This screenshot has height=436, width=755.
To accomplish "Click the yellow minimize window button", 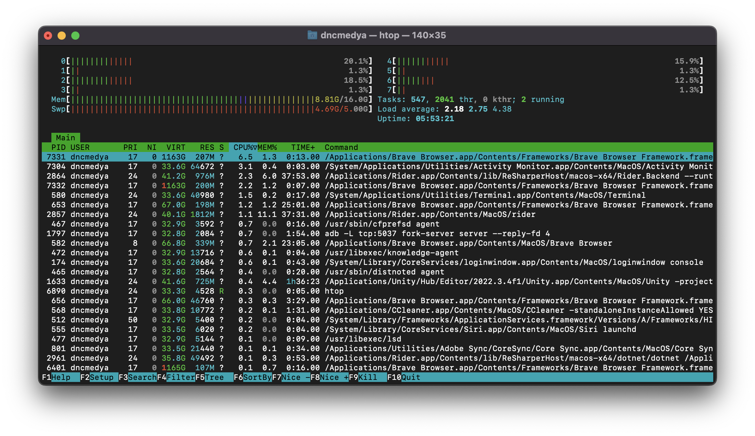I will tap(62, 36).
